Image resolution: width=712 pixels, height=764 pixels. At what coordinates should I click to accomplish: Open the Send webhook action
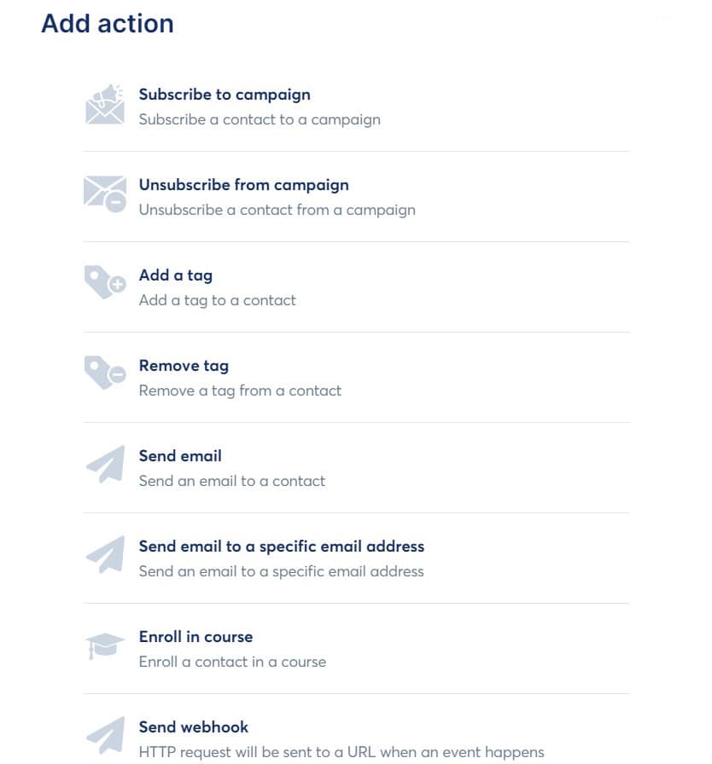tap(194, 727)
